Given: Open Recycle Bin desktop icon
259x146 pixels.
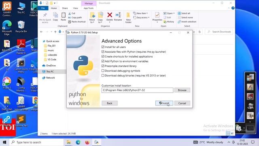Looking at the screenshot, I should click(x=21, y=26).
